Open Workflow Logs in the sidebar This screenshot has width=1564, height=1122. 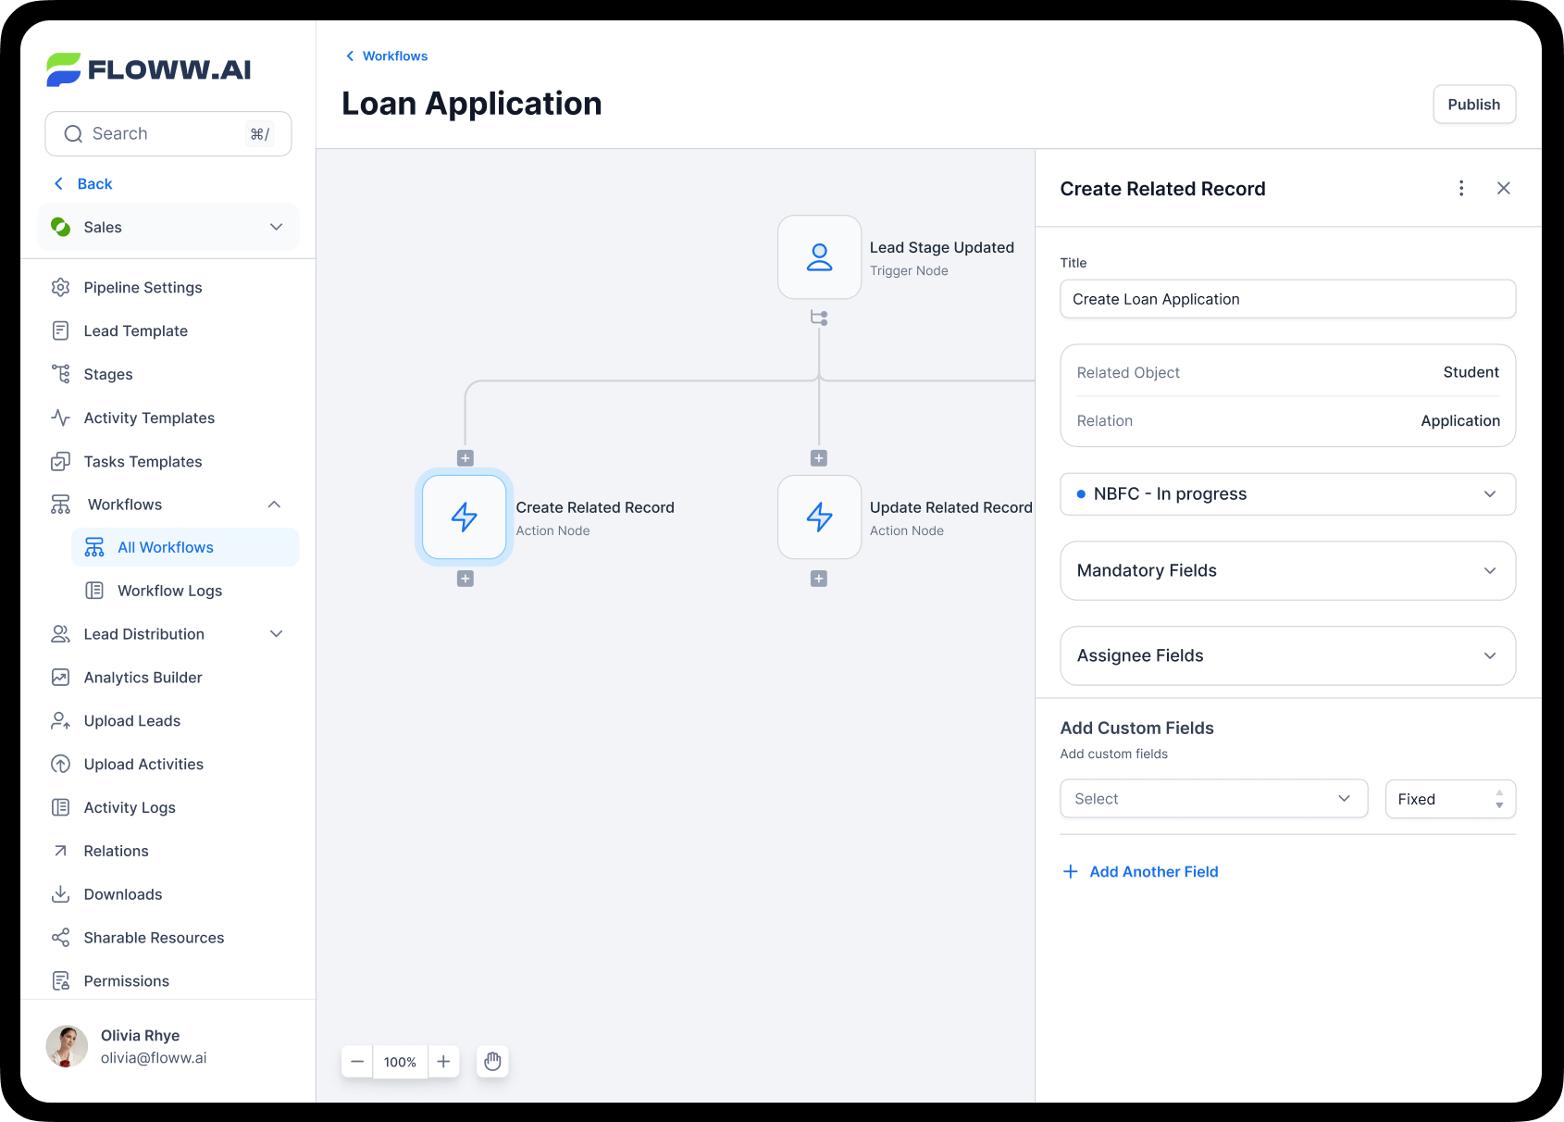click(169, 591)
